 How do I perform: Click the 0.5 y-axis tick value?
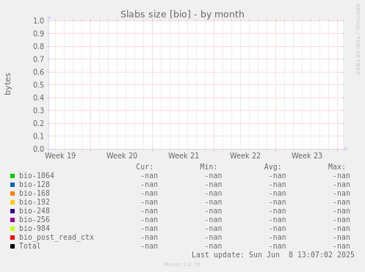(x=39, y=85)
